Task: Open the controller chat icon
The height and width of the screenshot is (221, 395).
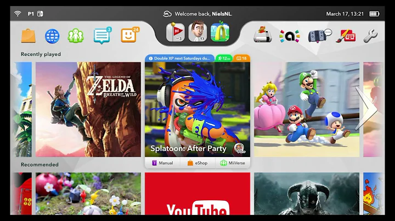Action: pyautogui.click(x=320, y=36)
